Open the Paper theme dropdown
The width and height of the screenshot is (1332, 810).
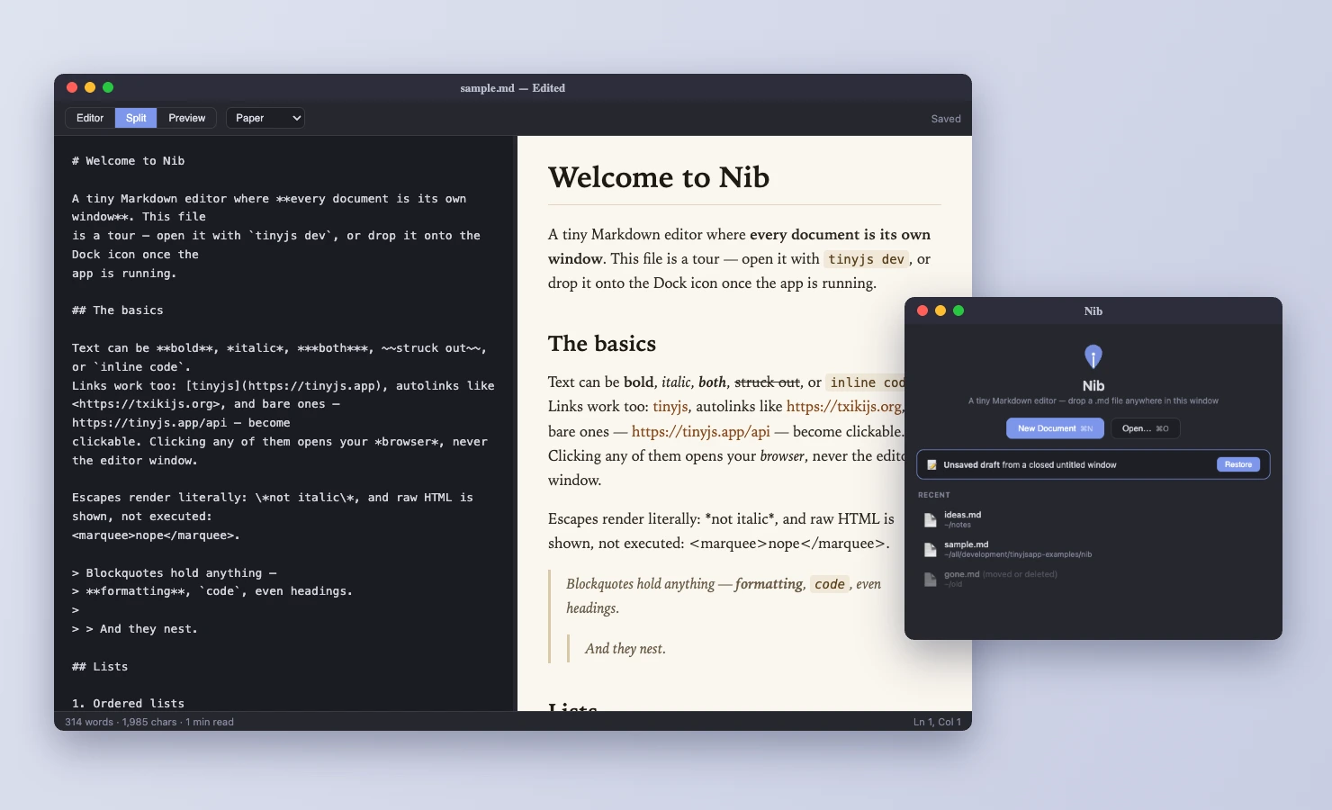click(x=265, y=118)
